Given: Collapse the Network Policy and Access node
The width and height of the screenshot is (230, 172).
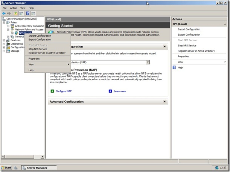Looking at the screenshot, I should pos(8,30).
